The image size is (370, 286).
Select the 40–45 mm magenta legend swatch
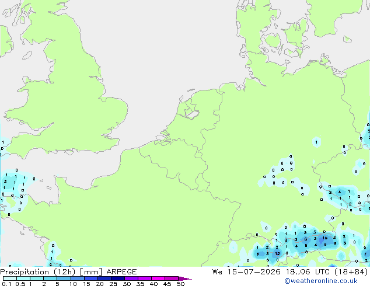(x=158, y=278)
